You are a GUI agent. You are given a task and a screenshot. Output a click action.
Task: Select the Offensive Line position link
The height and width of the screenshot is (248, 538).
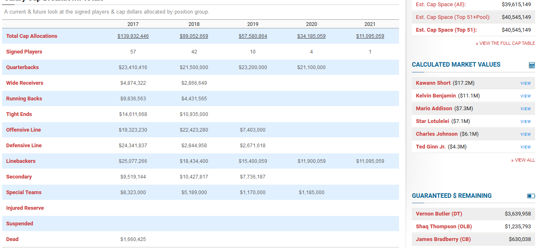click(x=23, y=130)
